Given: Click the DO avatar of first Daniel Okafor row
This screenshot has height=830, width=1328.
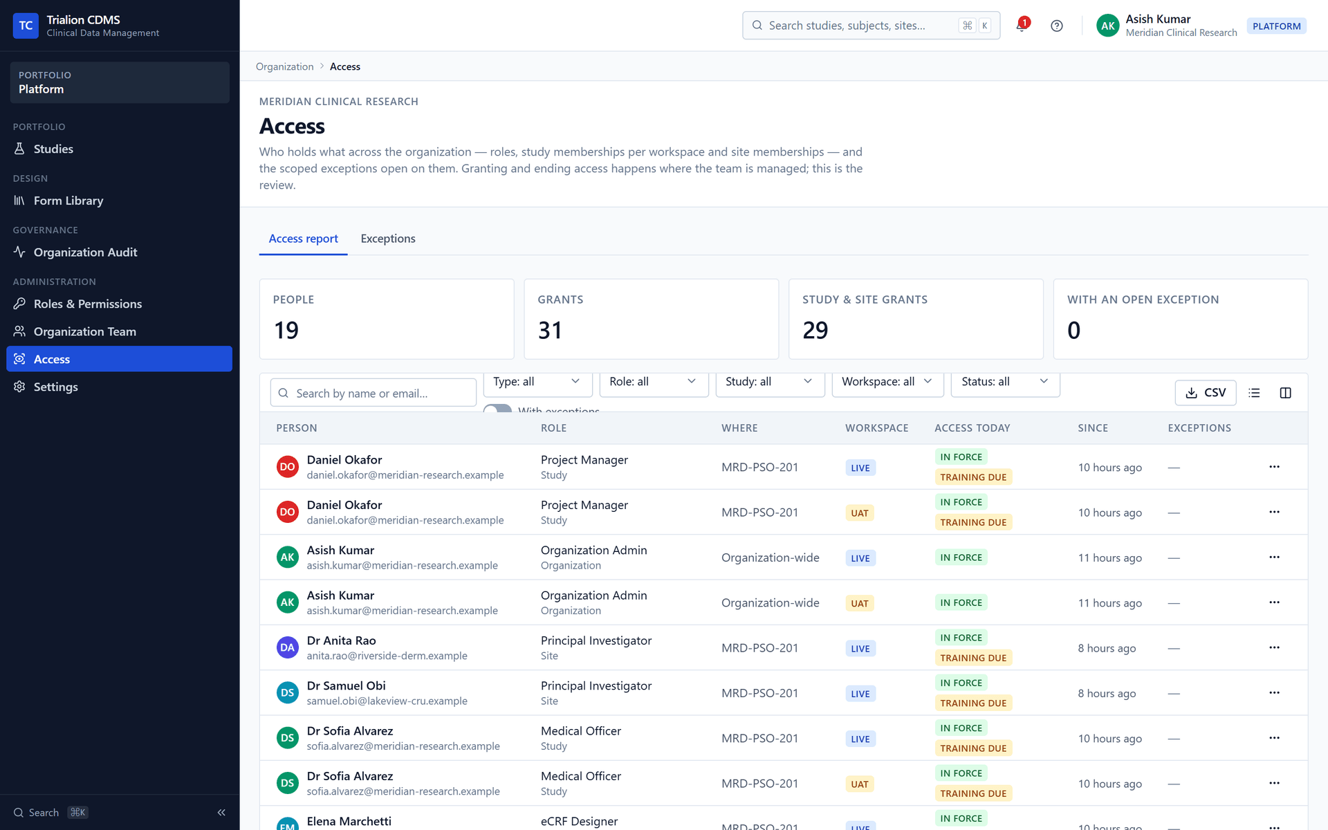Looking at the screenshot, I should (287, 467).
